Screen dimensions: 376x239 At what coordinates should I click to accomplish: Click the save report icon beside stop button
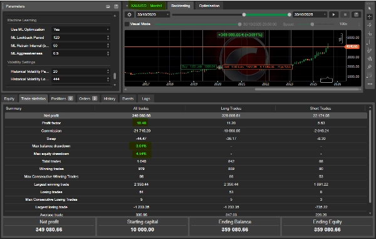coord(357,14)
